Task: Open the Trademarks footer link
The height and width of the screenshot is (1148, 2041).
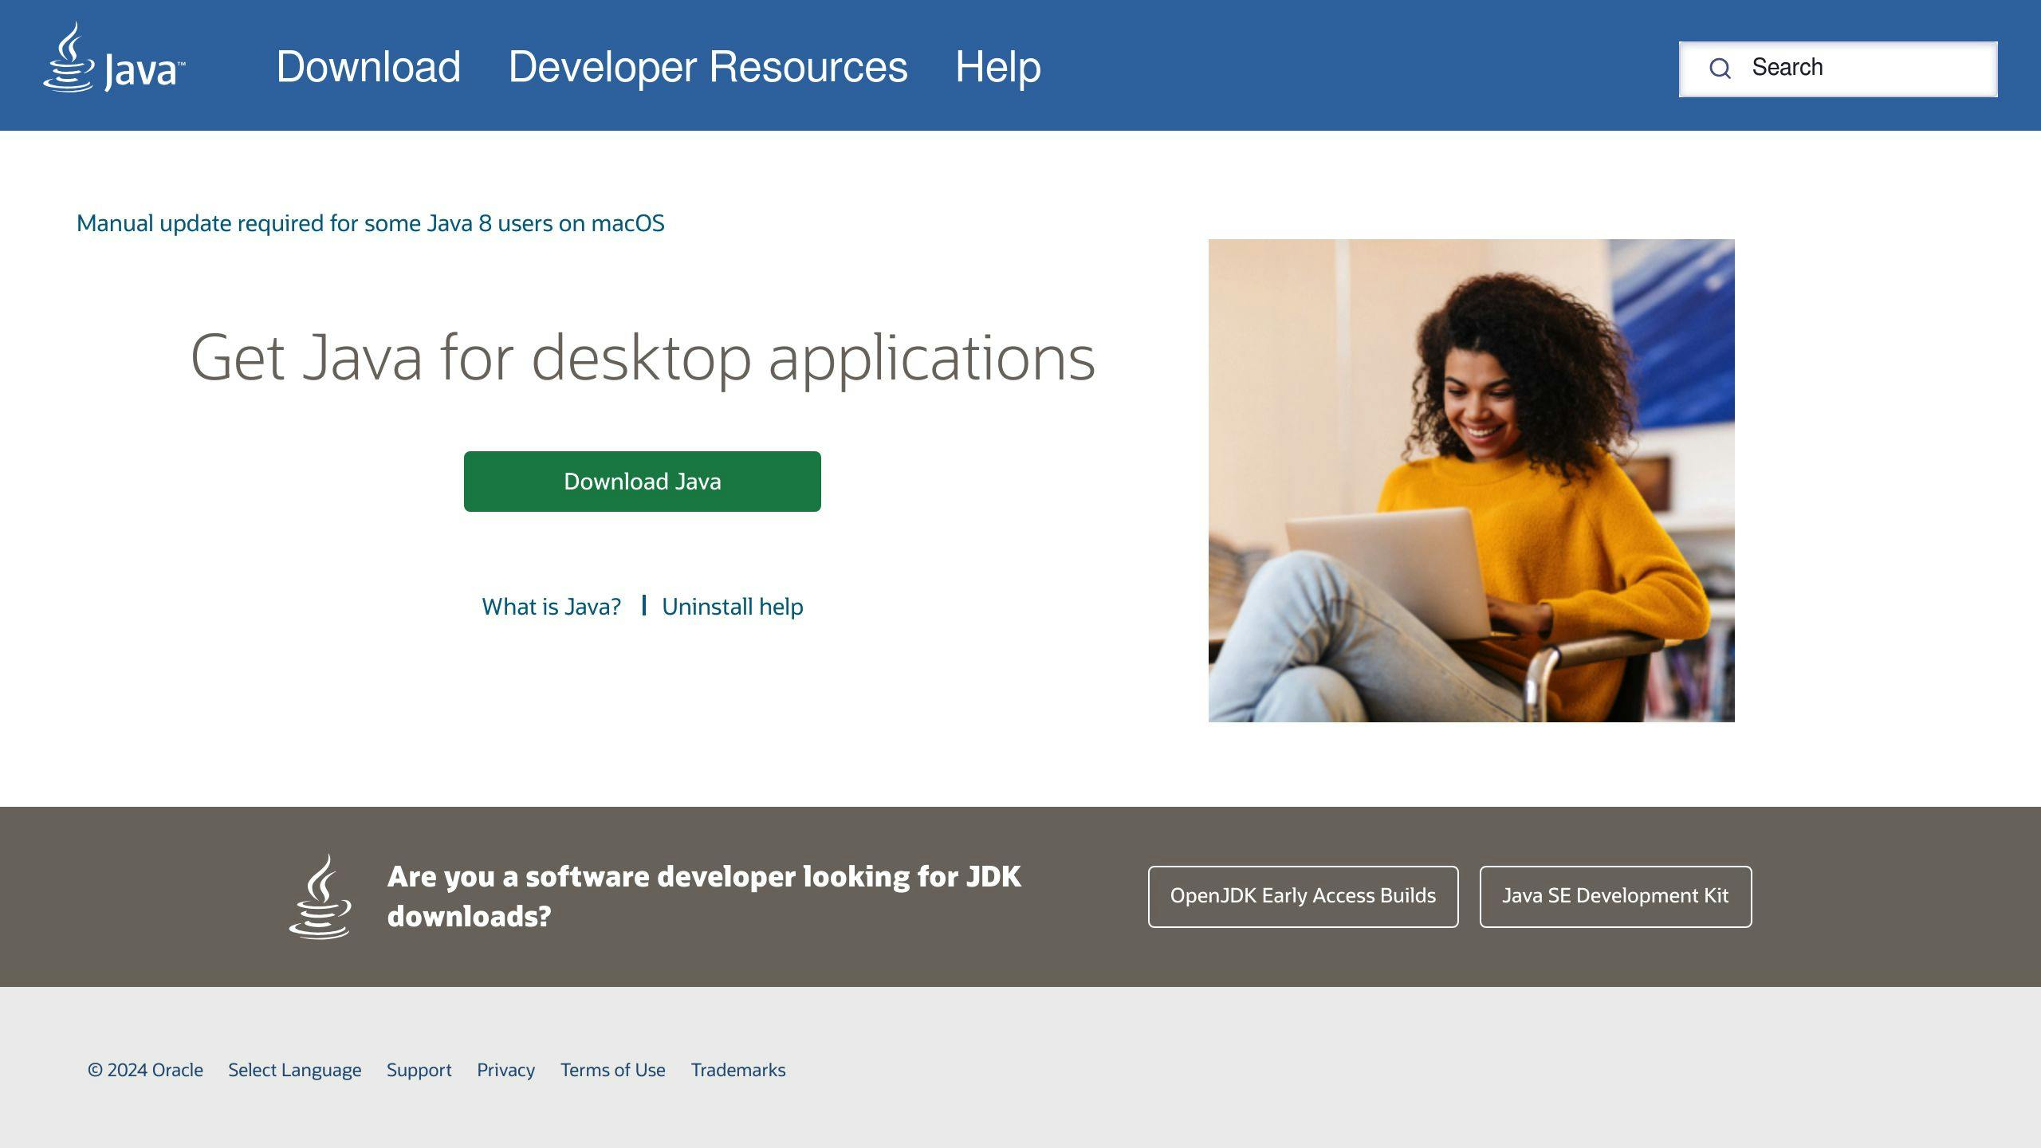Action: point(737,1070)
